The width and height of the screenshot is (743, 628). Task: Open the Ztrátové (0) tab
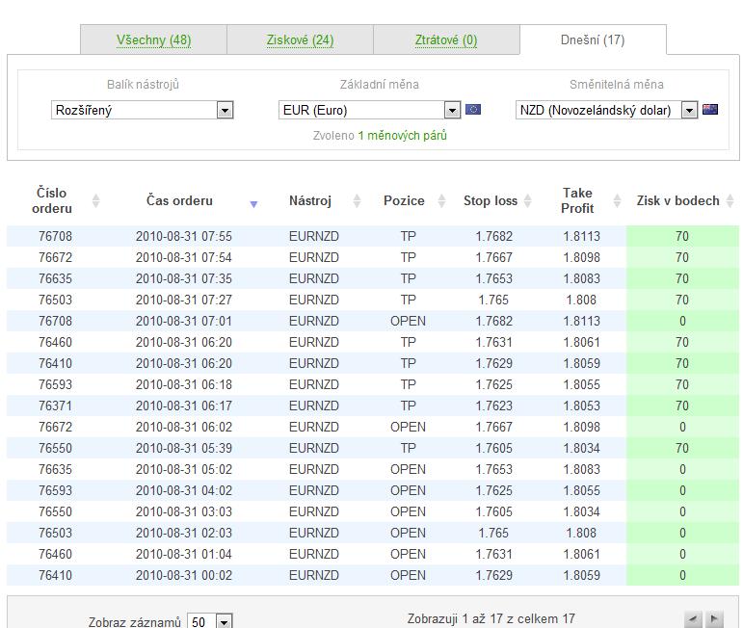click(446, 40)
